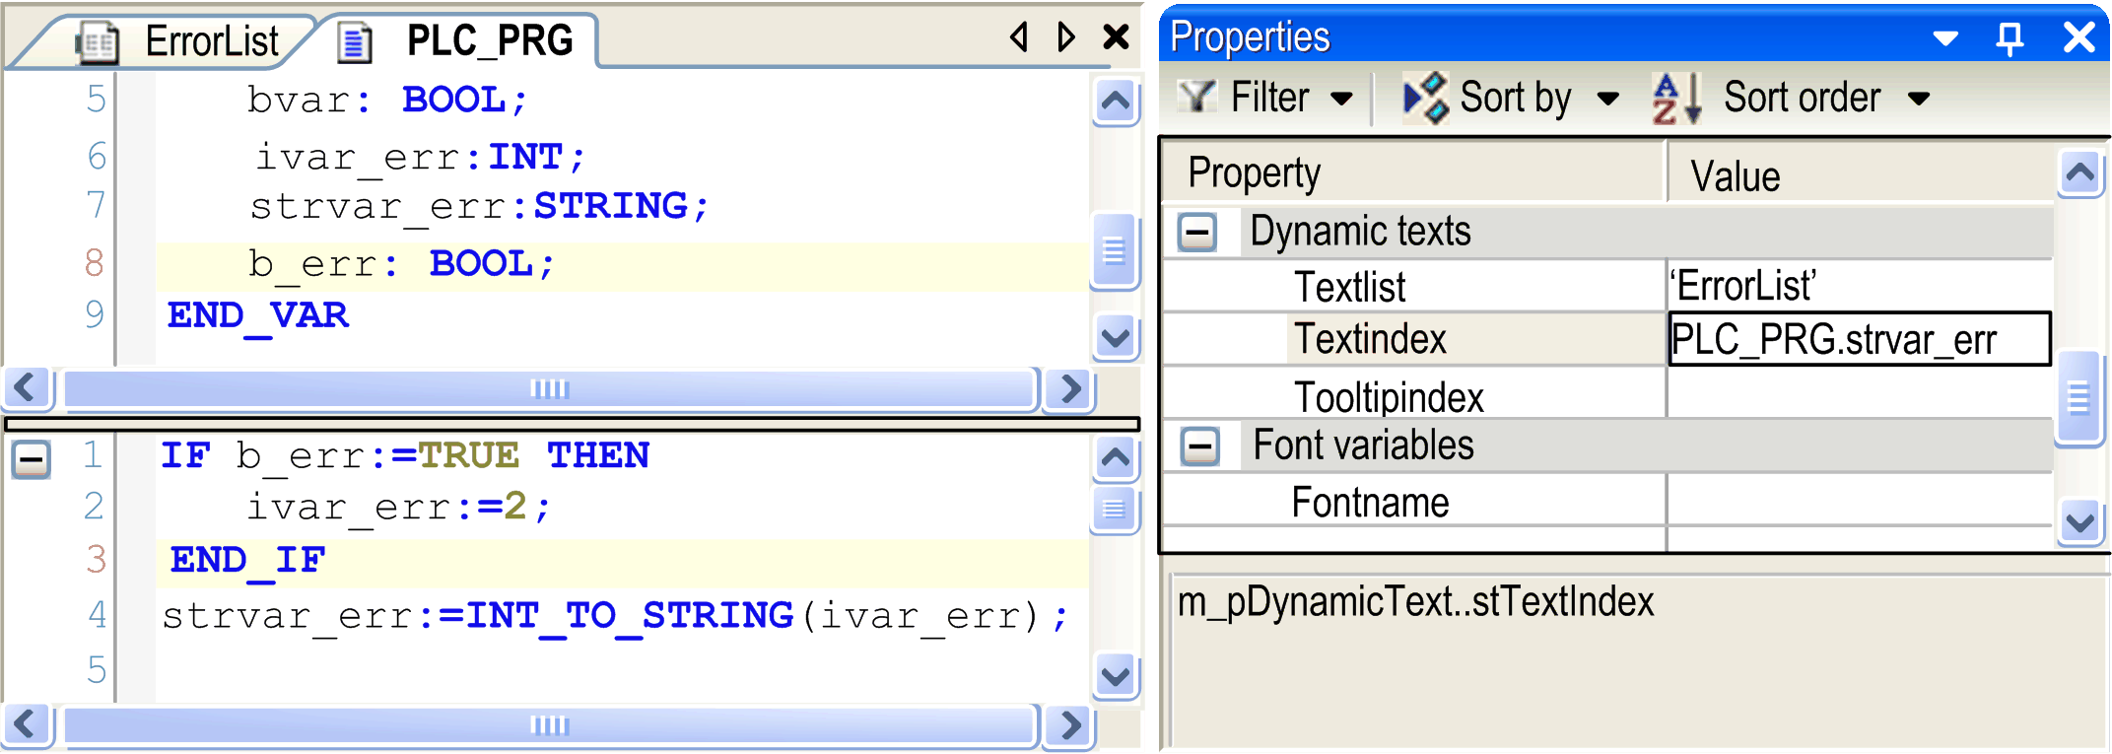Open the Filter dropdown arrow

[x=1341, y=99]
